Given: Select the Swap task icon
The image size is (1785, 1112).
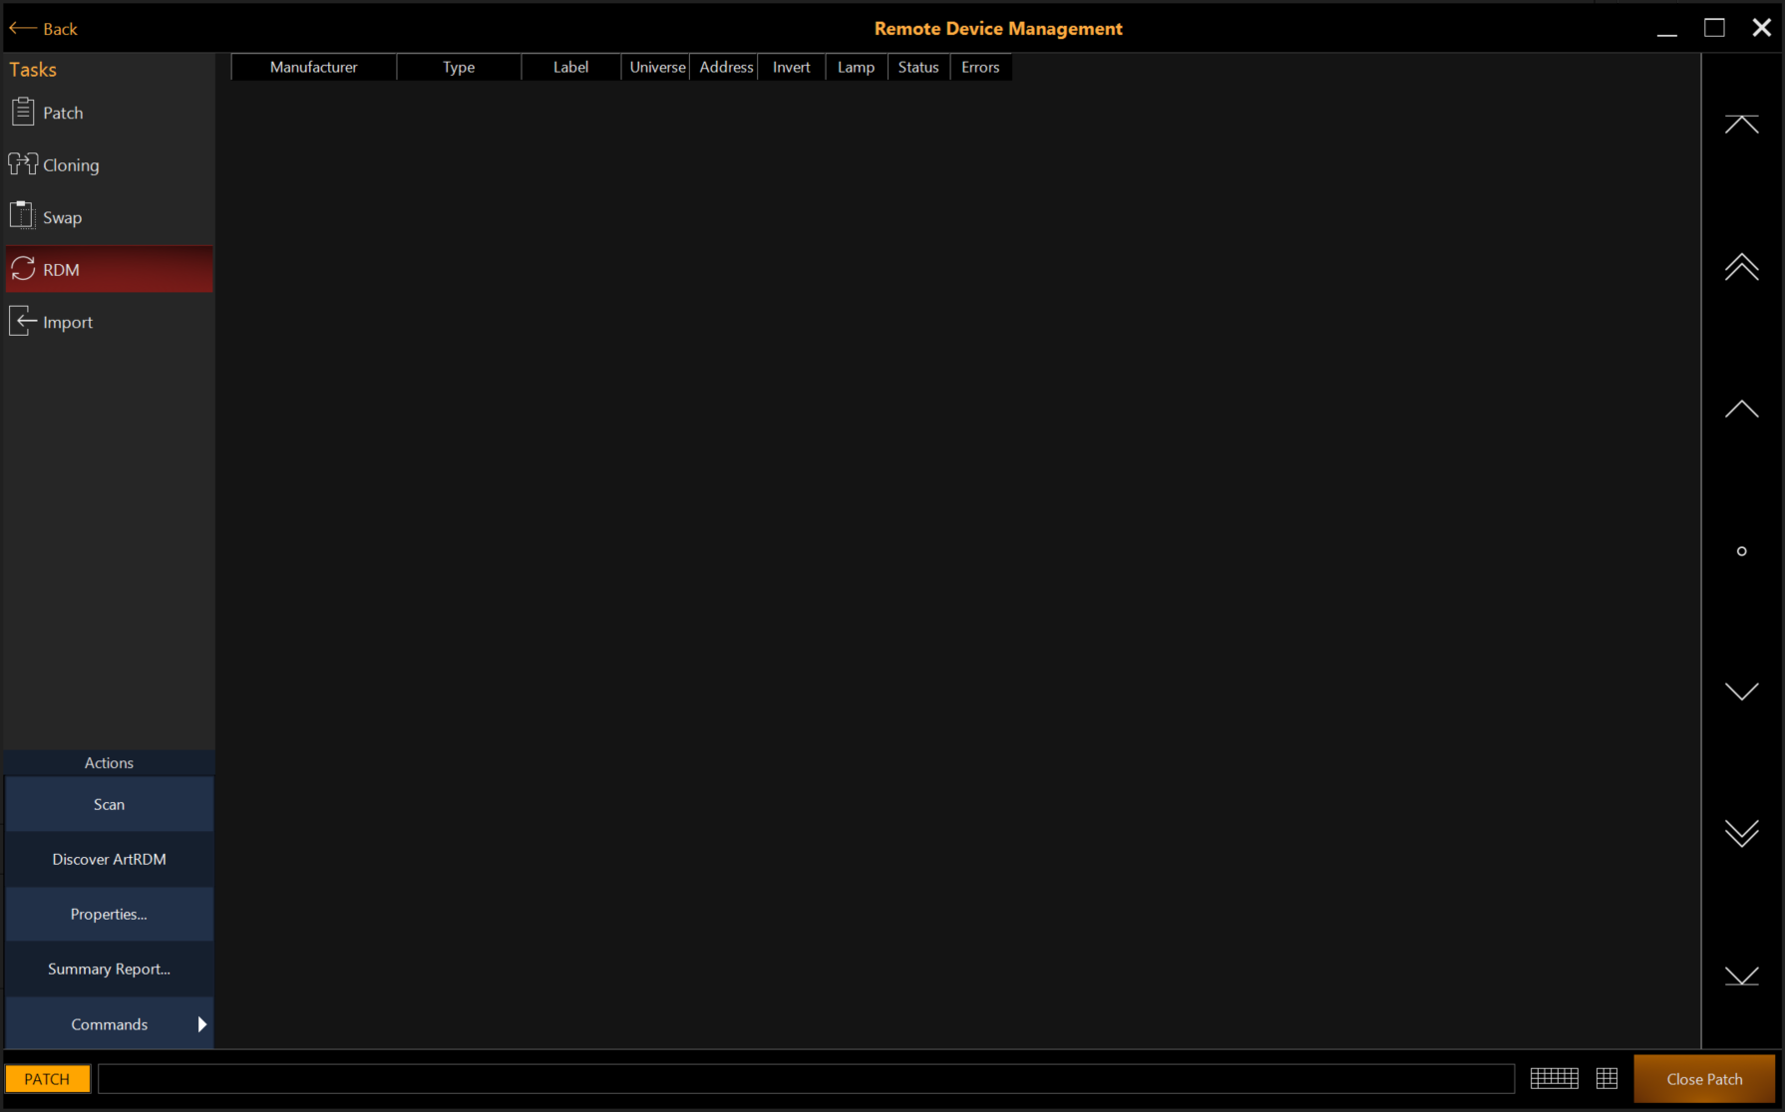Looking at the screenshot, I should [x=22, y=216].
